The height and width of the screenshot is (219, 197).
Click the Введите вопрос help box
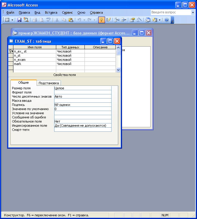(x=171, y=12)
